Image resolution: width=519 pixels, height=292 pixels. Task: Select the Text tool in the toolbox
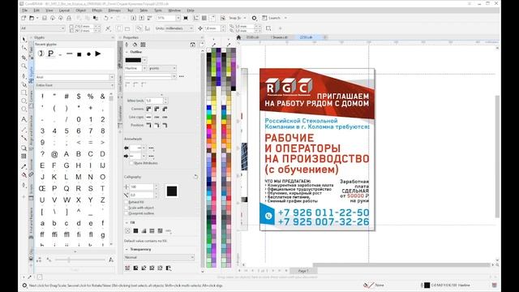(24, 119)
